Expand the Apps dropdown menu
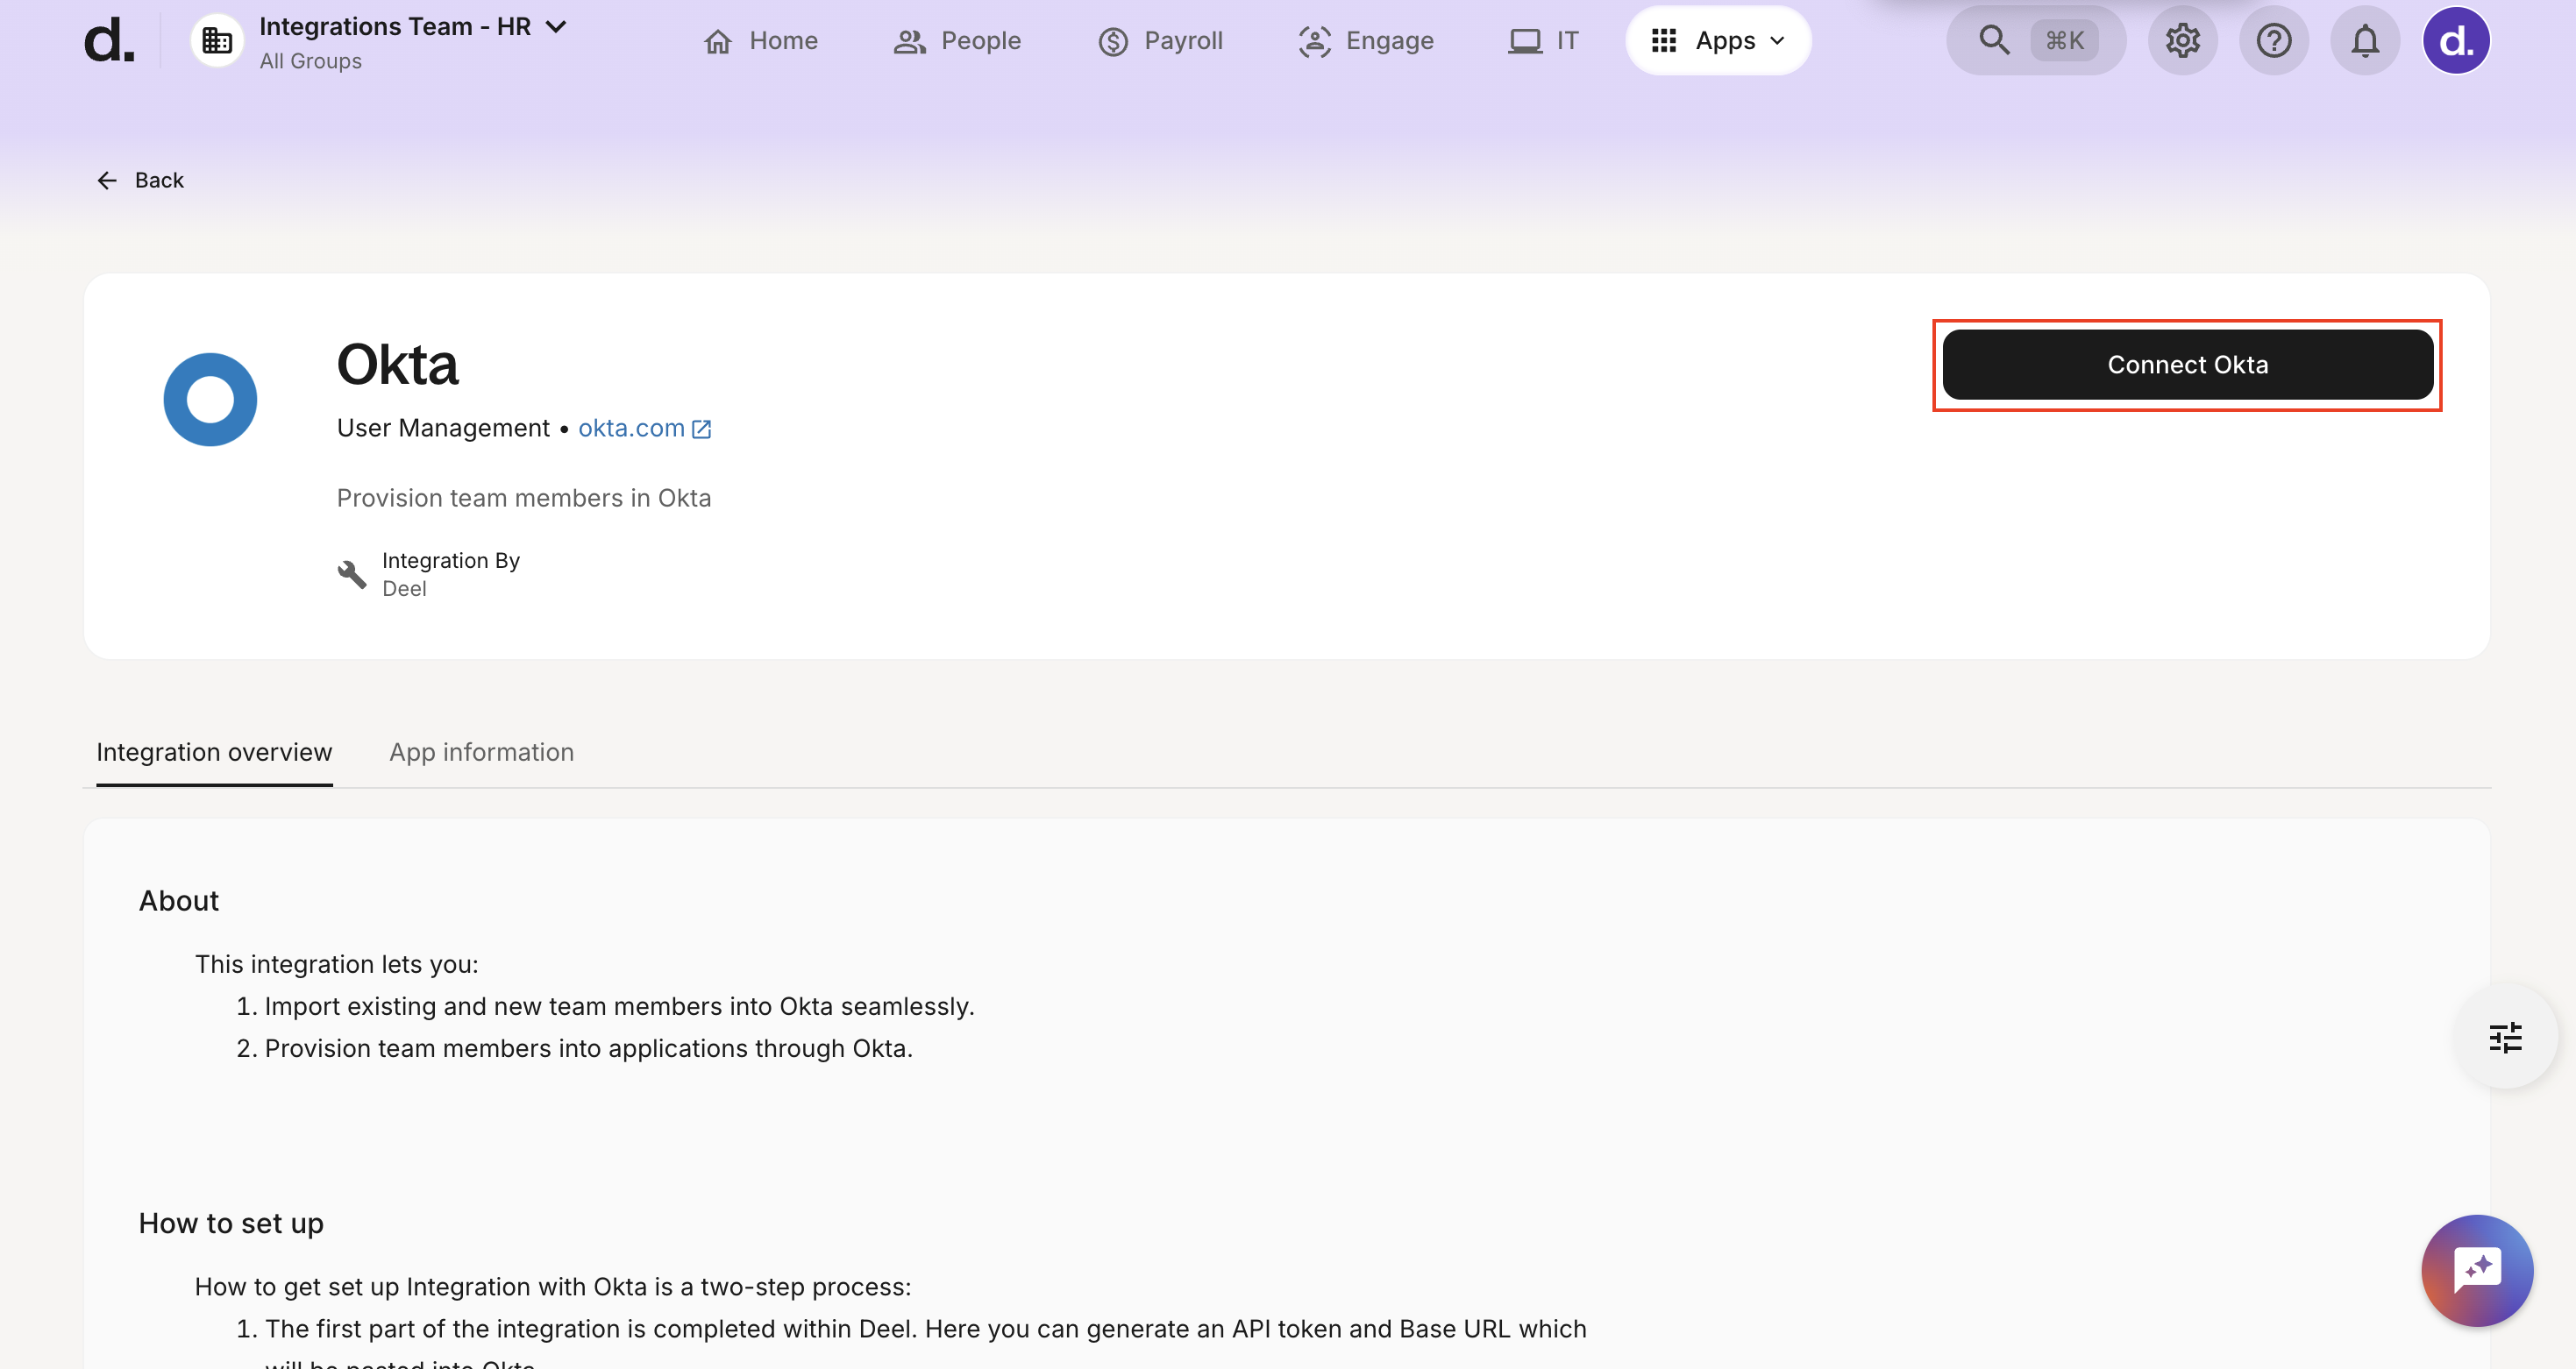This screenshot has height=1369, width=2576. click(x=1718, y=41)
